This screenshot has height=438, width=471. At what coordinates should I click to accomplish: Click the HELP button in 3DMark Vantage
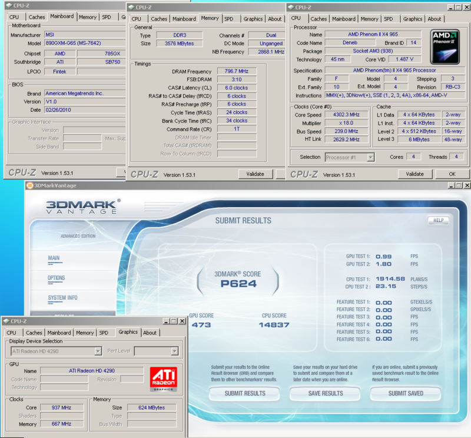438,220
